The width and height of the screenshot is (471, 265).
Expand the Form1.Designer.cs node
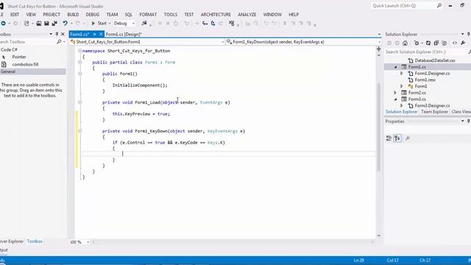402,74
